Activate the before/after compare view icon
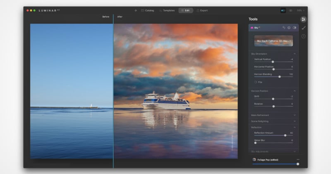This screenshot has width=331, height=174. pos(283,10)
